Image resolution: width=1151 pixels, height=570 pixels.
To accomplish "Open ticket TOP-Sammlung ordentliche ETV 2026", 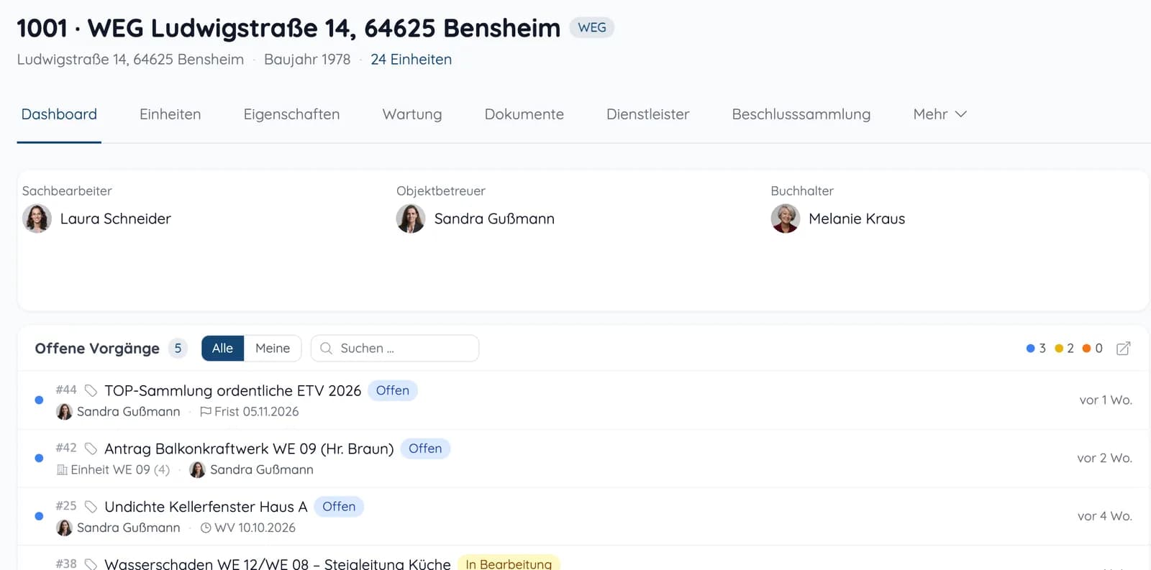I will [232, 390].
